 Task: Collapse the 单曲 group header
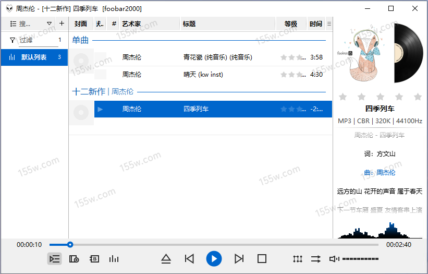[x=81, y=40]
